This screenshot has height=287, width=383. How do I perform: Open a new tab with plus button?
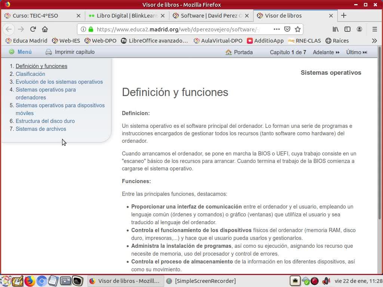[344, 15]
